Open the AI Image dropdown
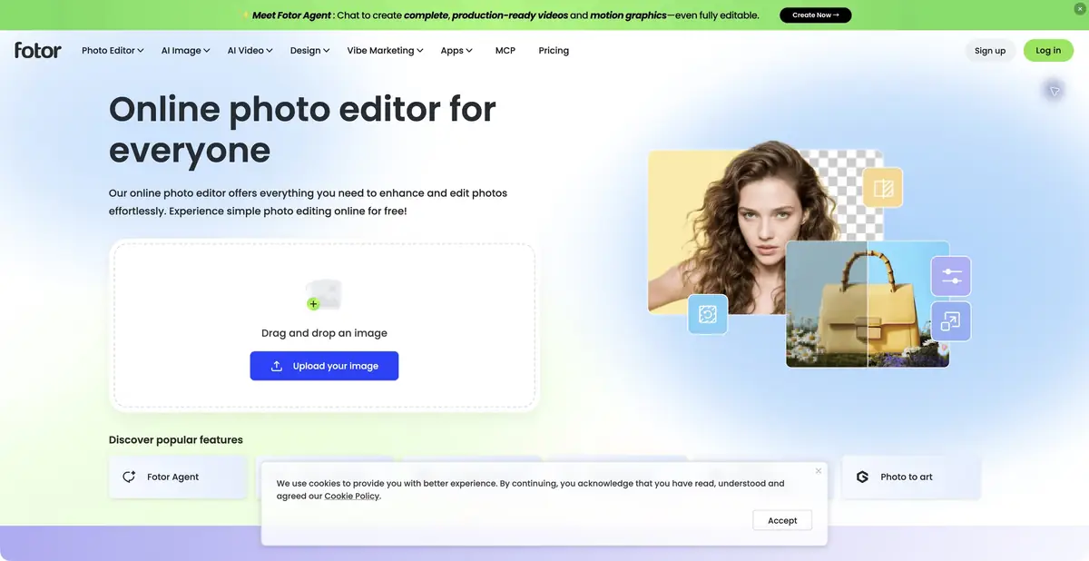Screen dimensions: 1089x561 186,51
